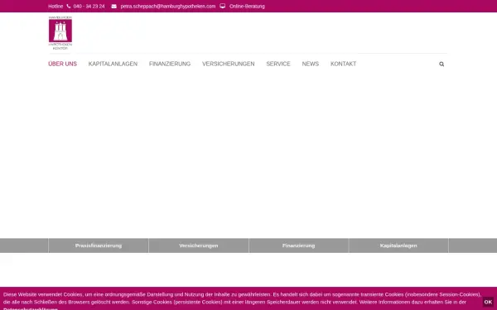This screenshot has height=310, width=497.
Task: Click the petra.scheppach email address link
Action: [x=167, y=7]
